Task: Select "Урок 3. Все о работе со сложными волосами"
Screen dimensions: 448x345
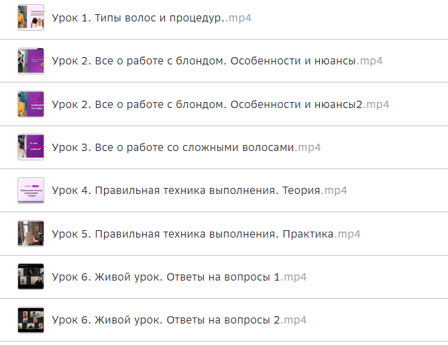Action: [x=173, y=147]
